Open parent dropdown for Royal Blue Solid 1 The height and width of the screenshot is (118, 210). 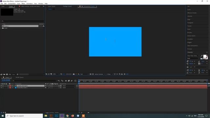point(69,88)
